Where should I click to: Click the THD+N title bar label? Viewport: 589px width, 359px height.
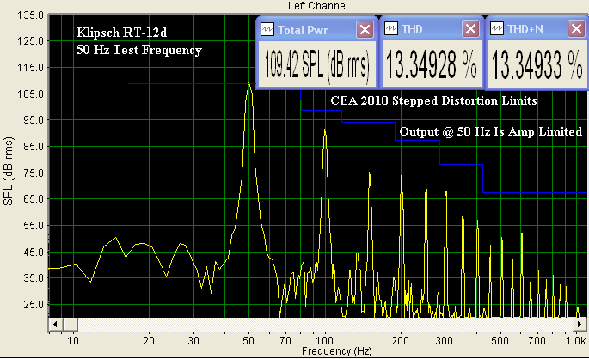525,29
